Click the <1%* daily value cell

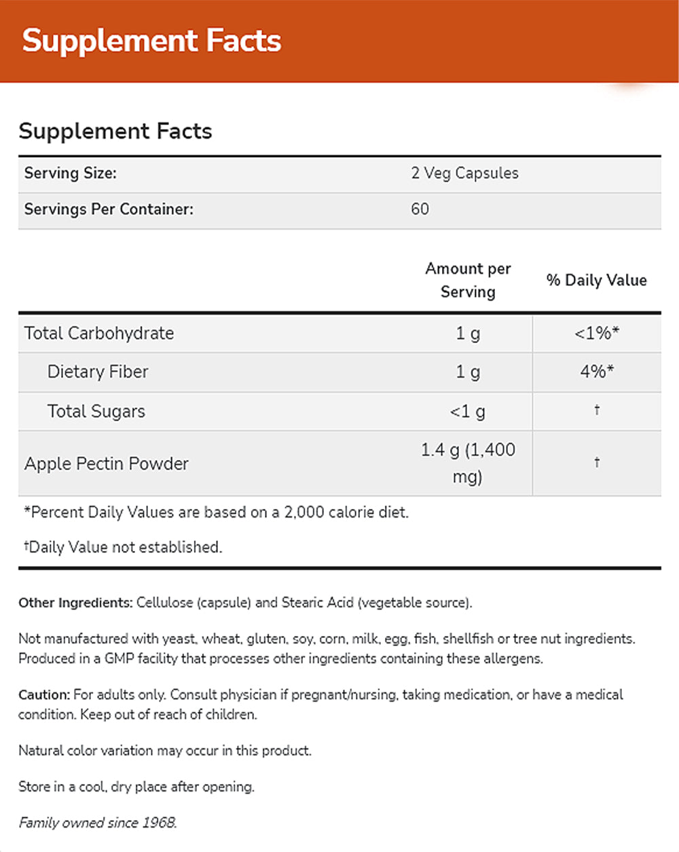click(596, 333)
